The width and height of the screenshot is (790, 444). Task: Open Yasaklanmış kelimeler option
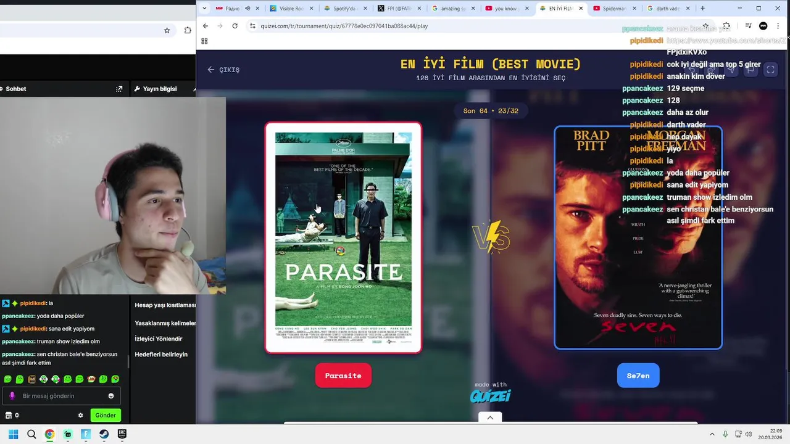coord(165,323)
